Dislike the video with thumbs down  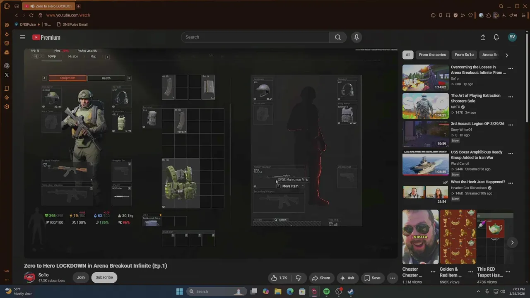299,278
